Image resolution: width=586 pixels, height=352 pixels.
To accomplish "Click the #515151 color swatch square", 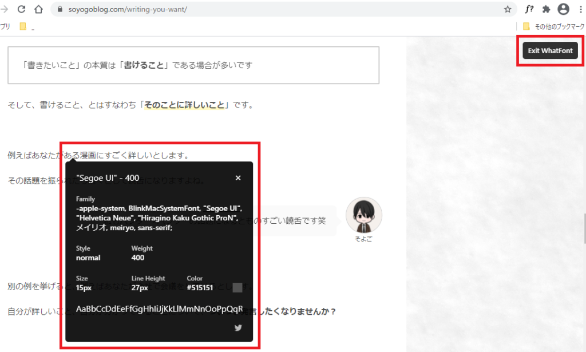I will pyautogui.click(x=237, y=287).
